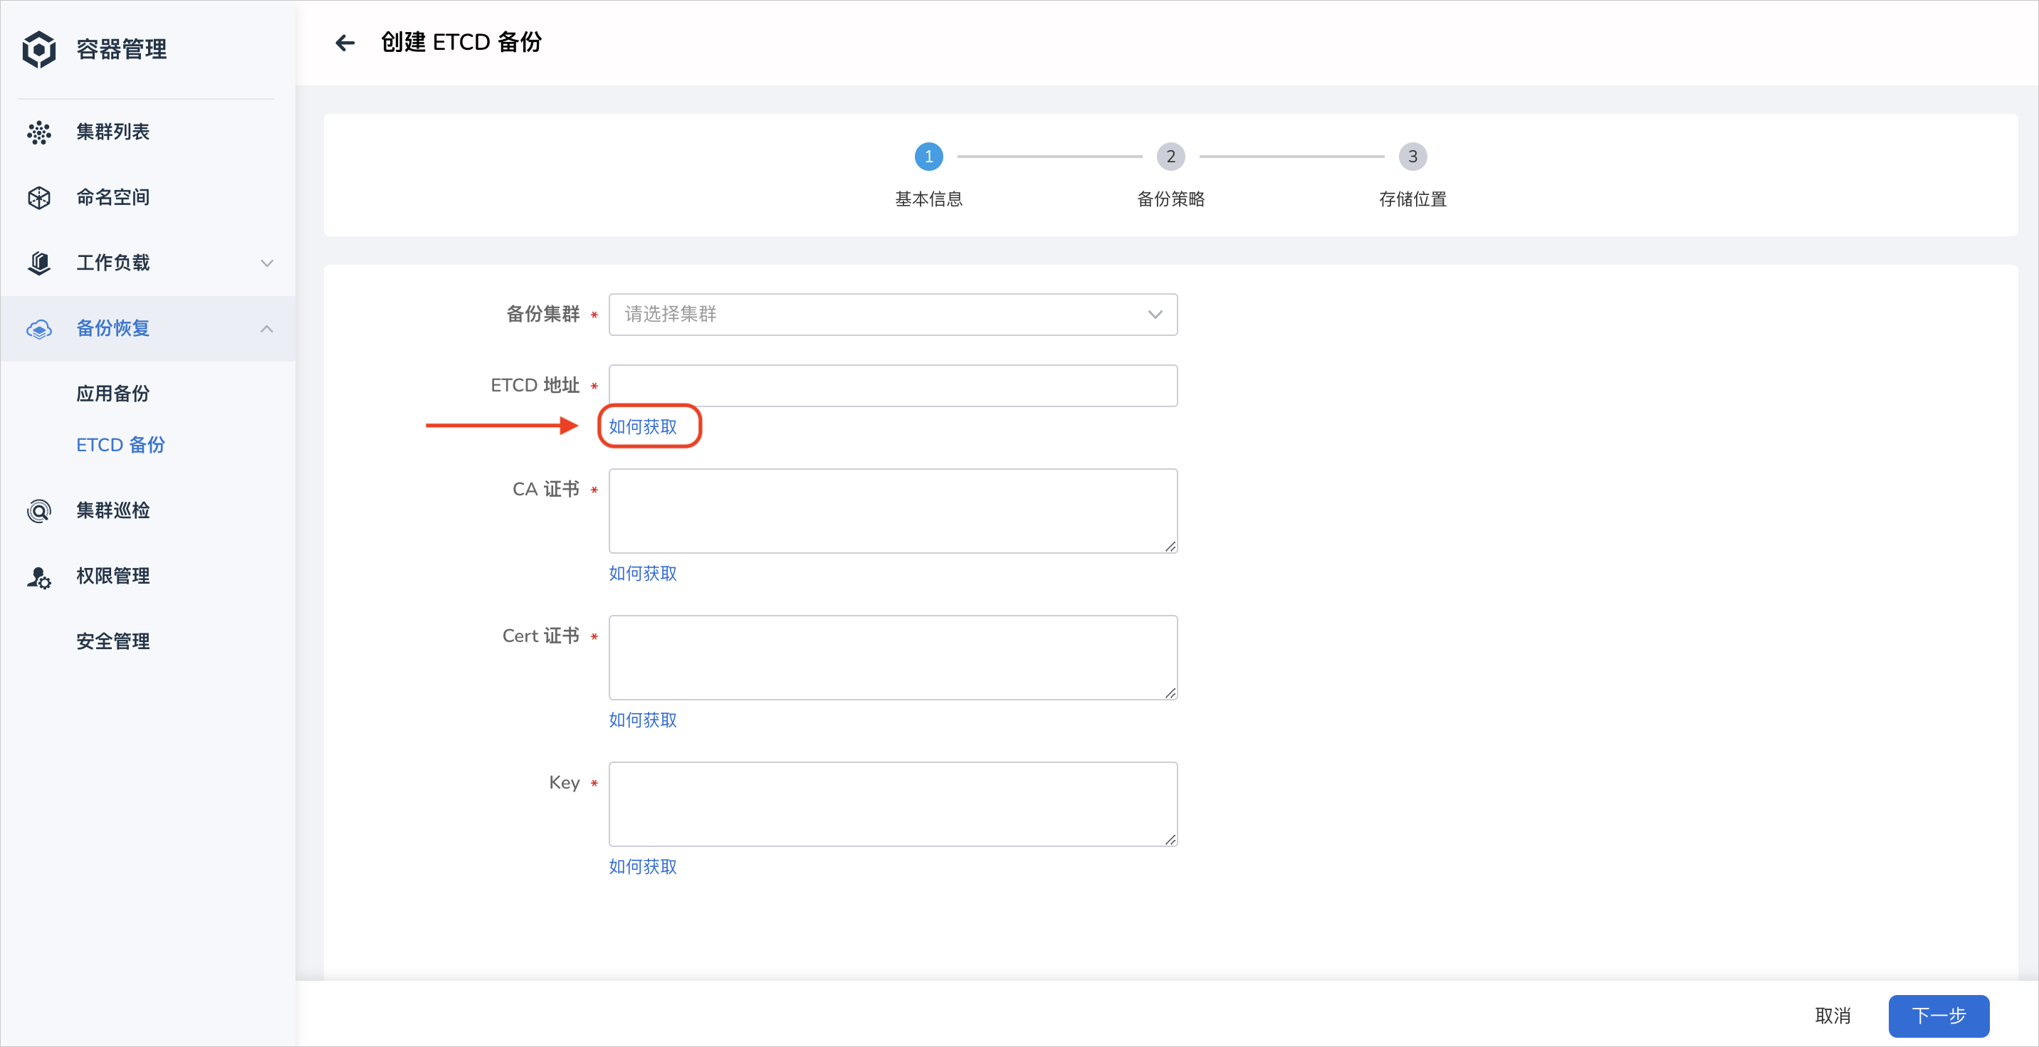The width and height of the screenshot is (2039, 1047).
Task: Click the 命名空间 cube icon
Action: click(38, 198)
